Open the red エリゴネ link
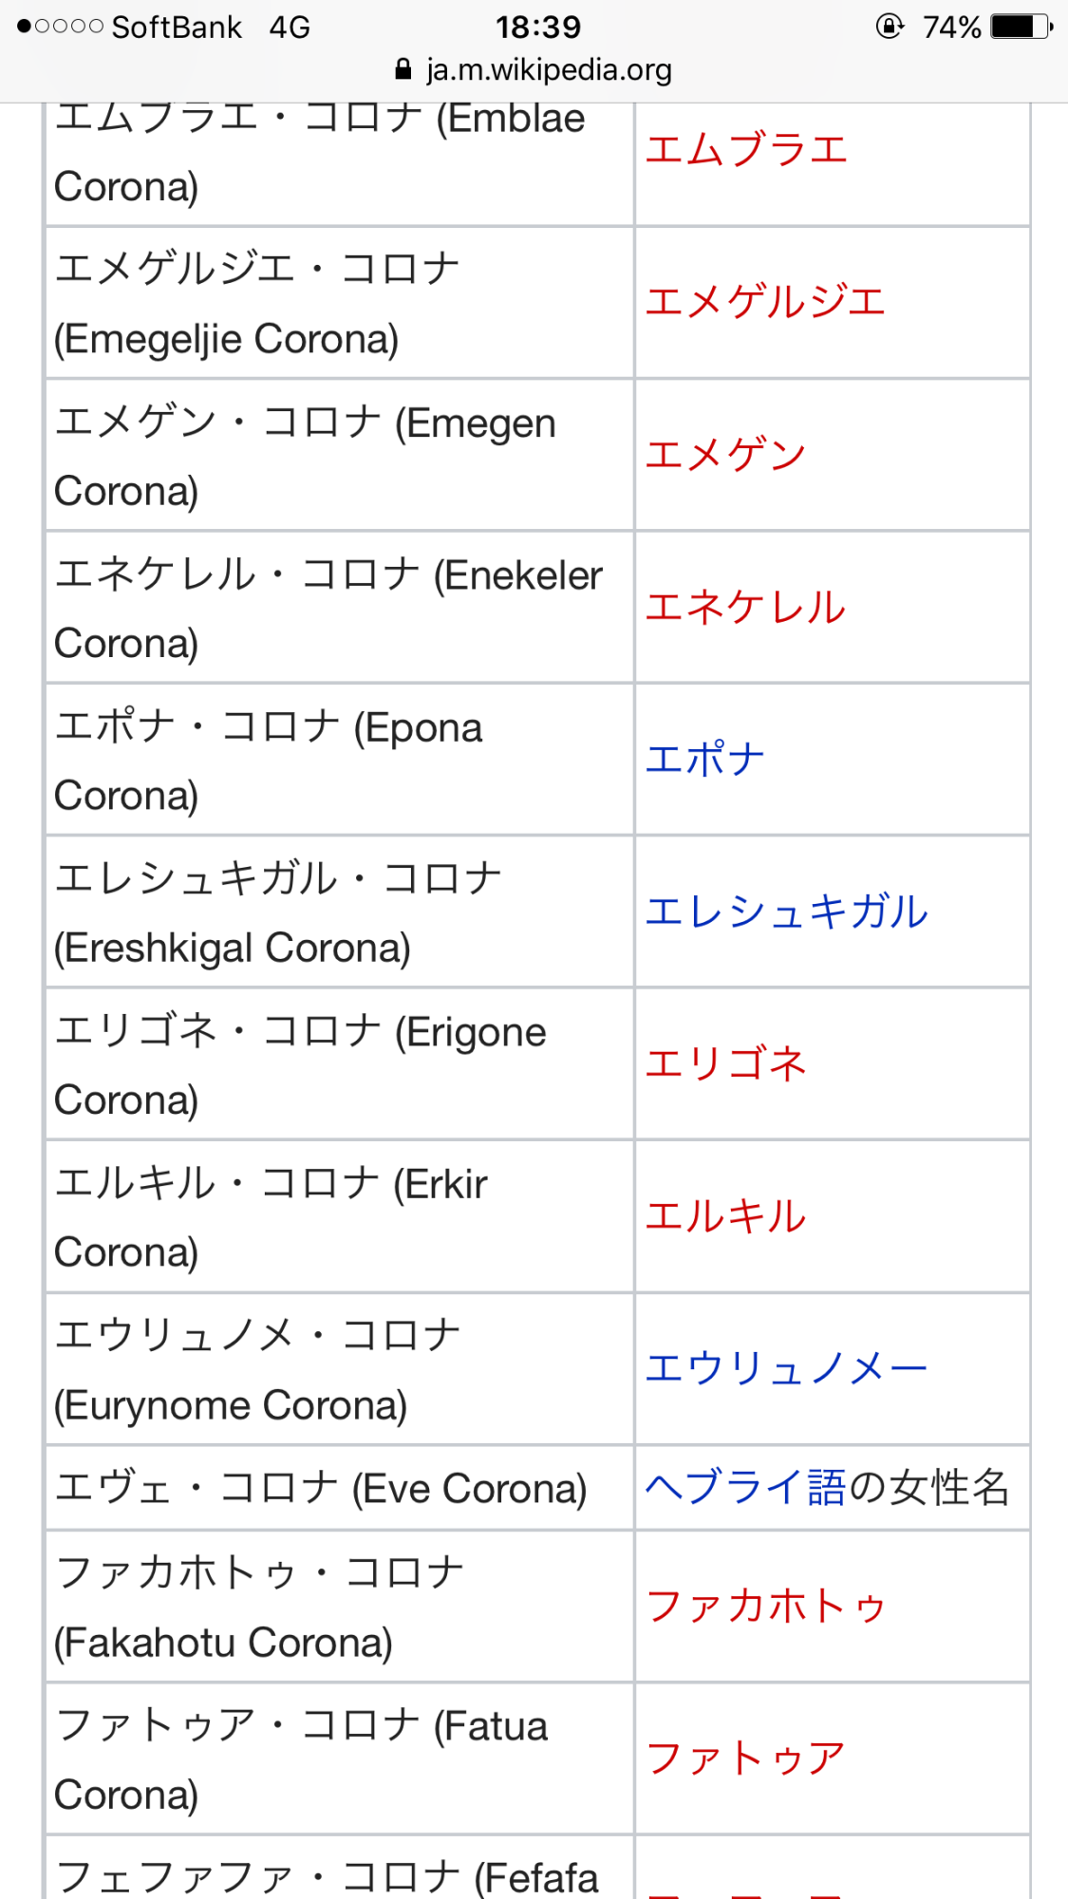The image size is (1068, 1899). pos(725,1063)
